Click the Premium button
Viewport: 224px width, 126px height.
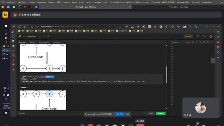tap(188, 36)
